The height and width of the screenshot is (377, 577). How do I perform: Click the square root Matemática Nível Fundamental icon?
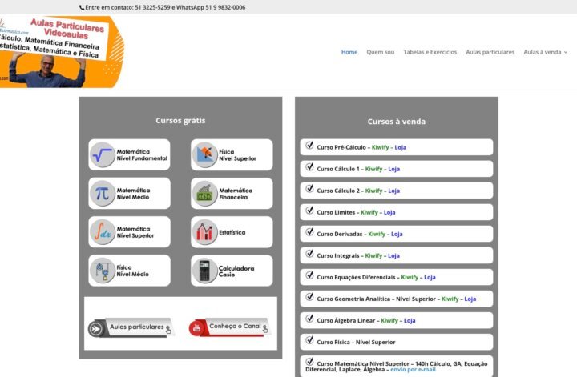click(x=103, y=154)
